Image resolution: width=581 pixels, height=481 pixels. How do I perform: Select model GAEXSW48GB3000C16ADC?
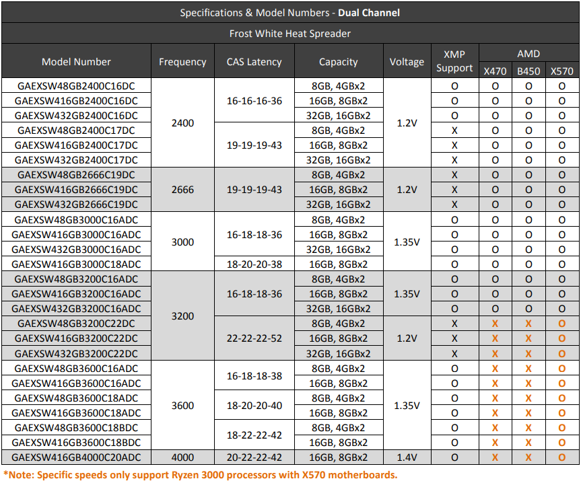point(76,220)
